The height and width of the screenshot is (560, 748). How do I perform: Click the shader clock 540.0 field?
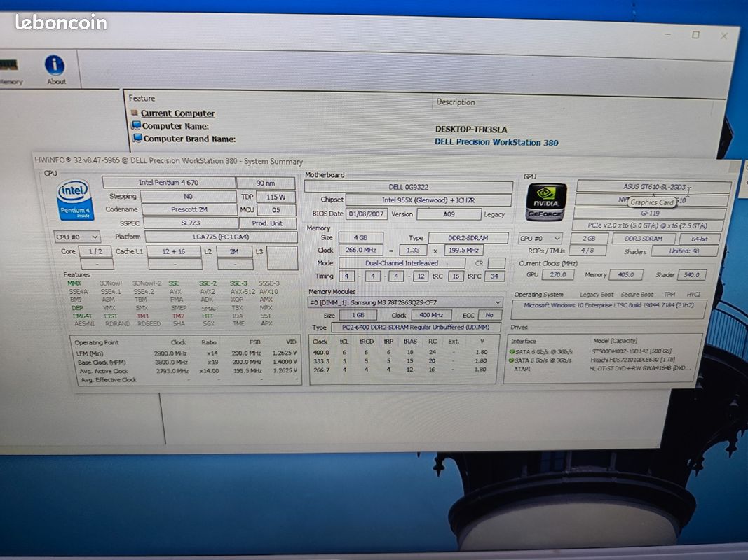(x=691, y=275)
